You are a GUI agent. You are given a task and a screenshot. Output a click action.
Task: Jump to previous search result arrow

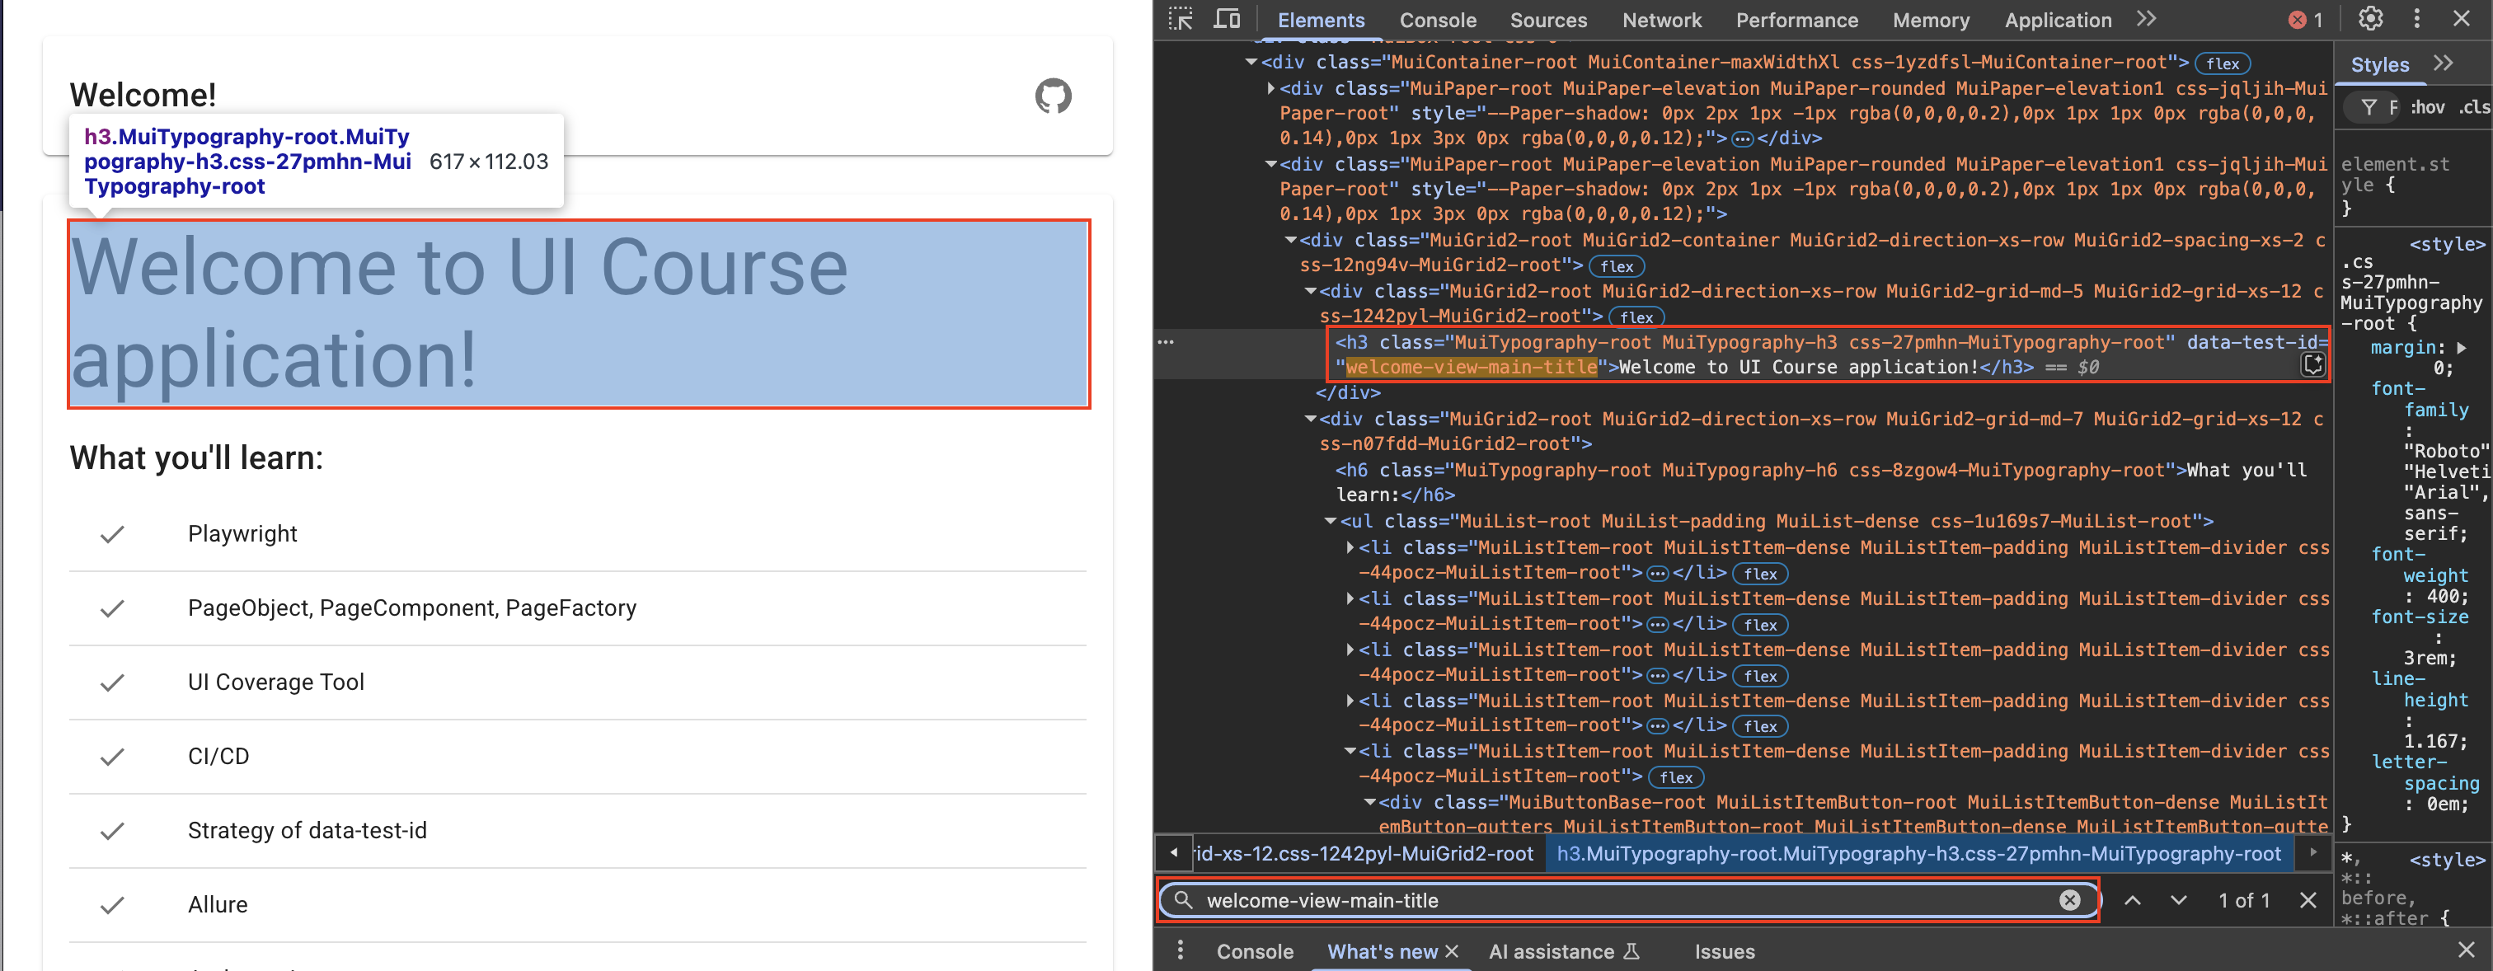coord(2133,900)
